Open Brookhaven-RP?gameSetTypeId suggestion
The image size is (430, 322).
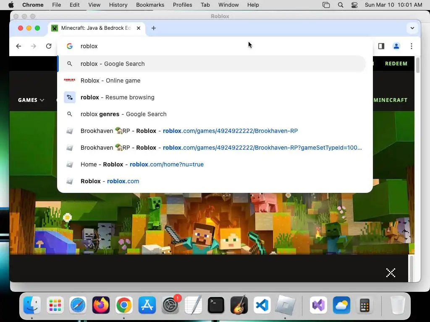point(212,148)
